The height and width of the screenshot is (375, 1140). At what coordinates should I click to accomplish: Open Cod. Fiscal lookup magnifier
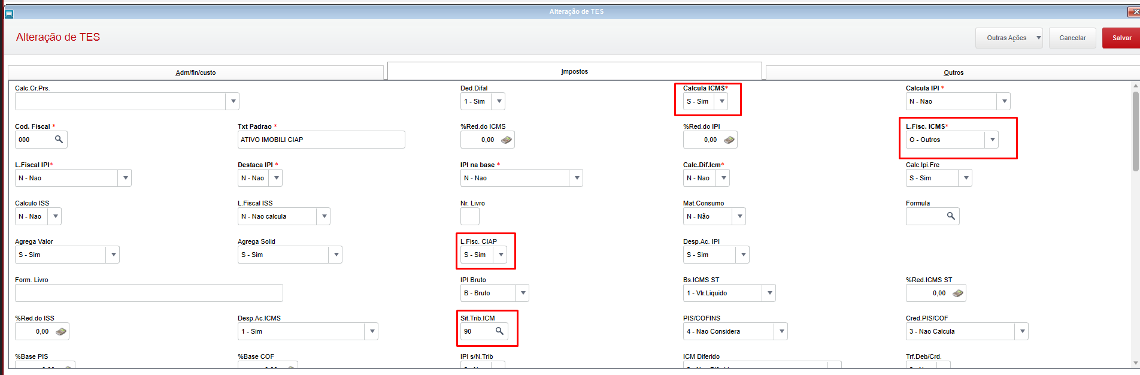(x=59, y=140)
